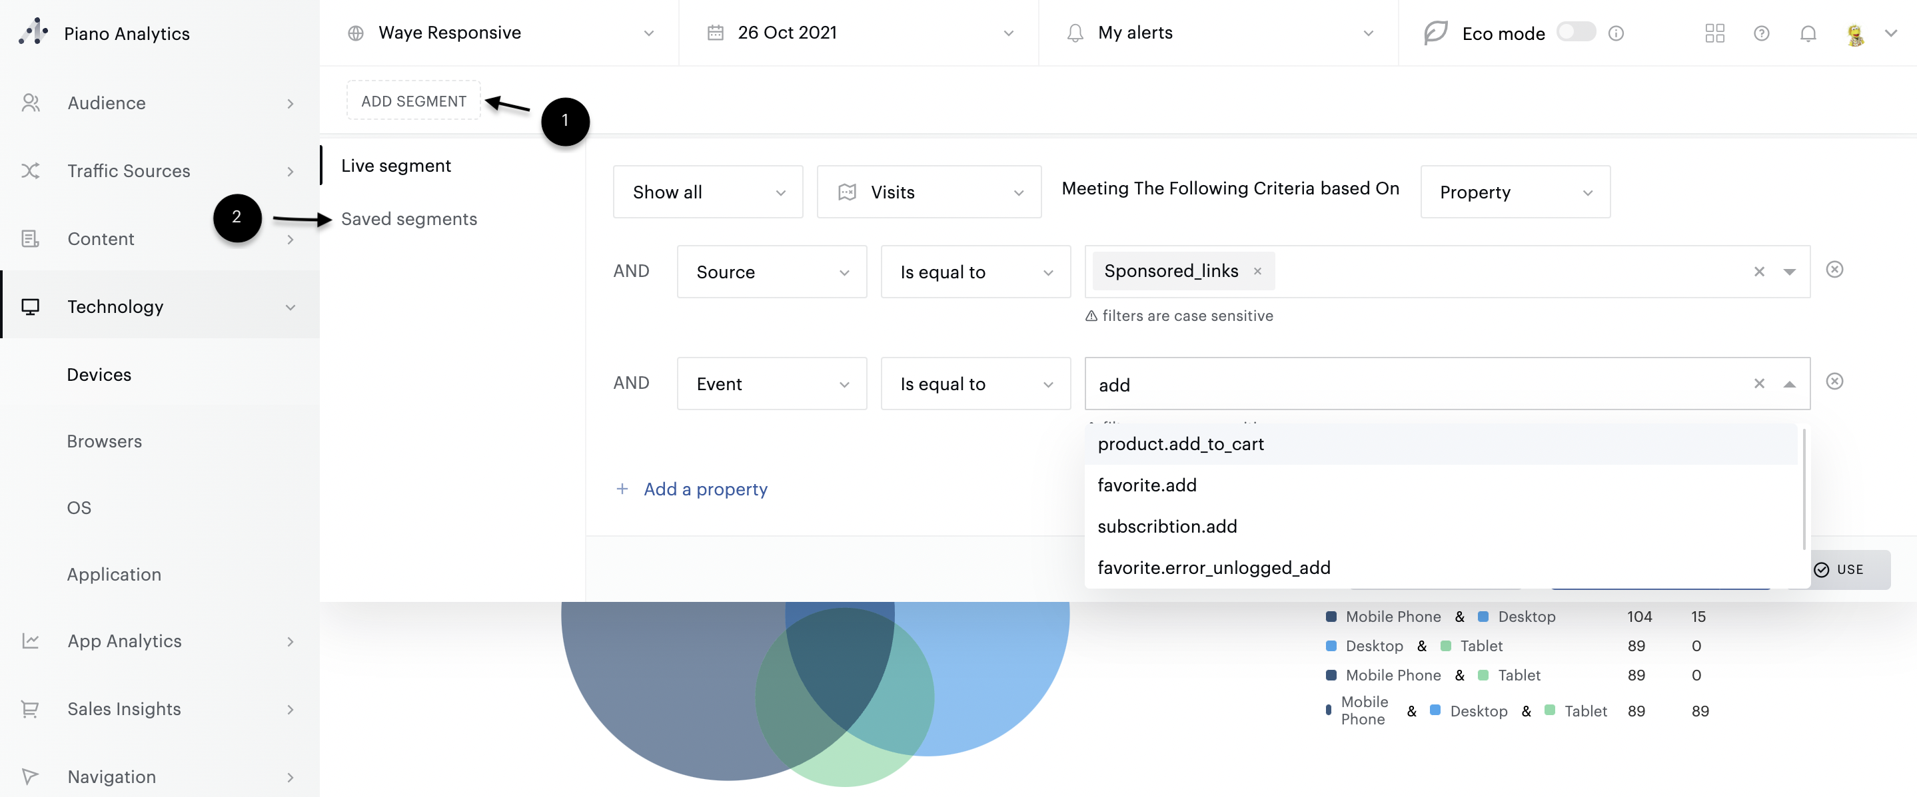Open the user profile avatar
Screen dimensions: 1917x797
1855,34
